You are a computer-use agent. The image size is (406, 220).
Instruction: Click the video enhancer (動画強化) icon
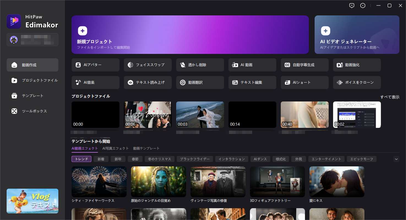click(340, 65)
